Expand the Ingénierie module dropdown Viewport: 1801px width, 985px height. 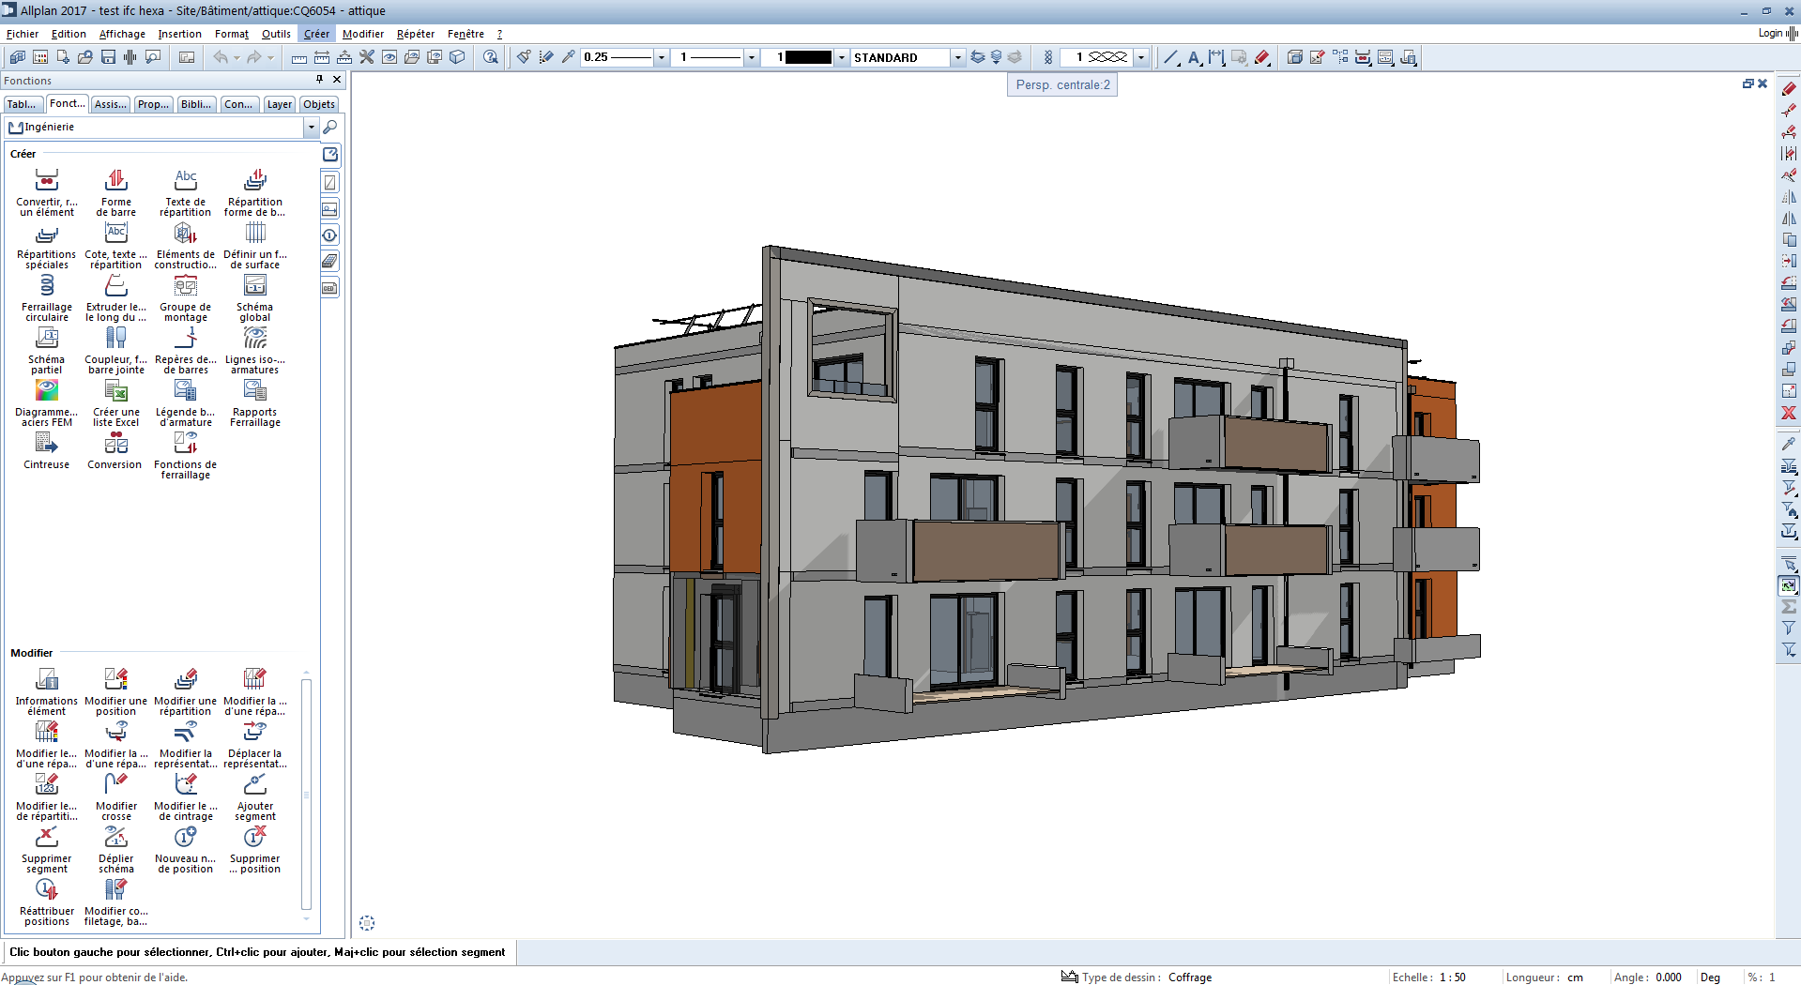[311, 127]
